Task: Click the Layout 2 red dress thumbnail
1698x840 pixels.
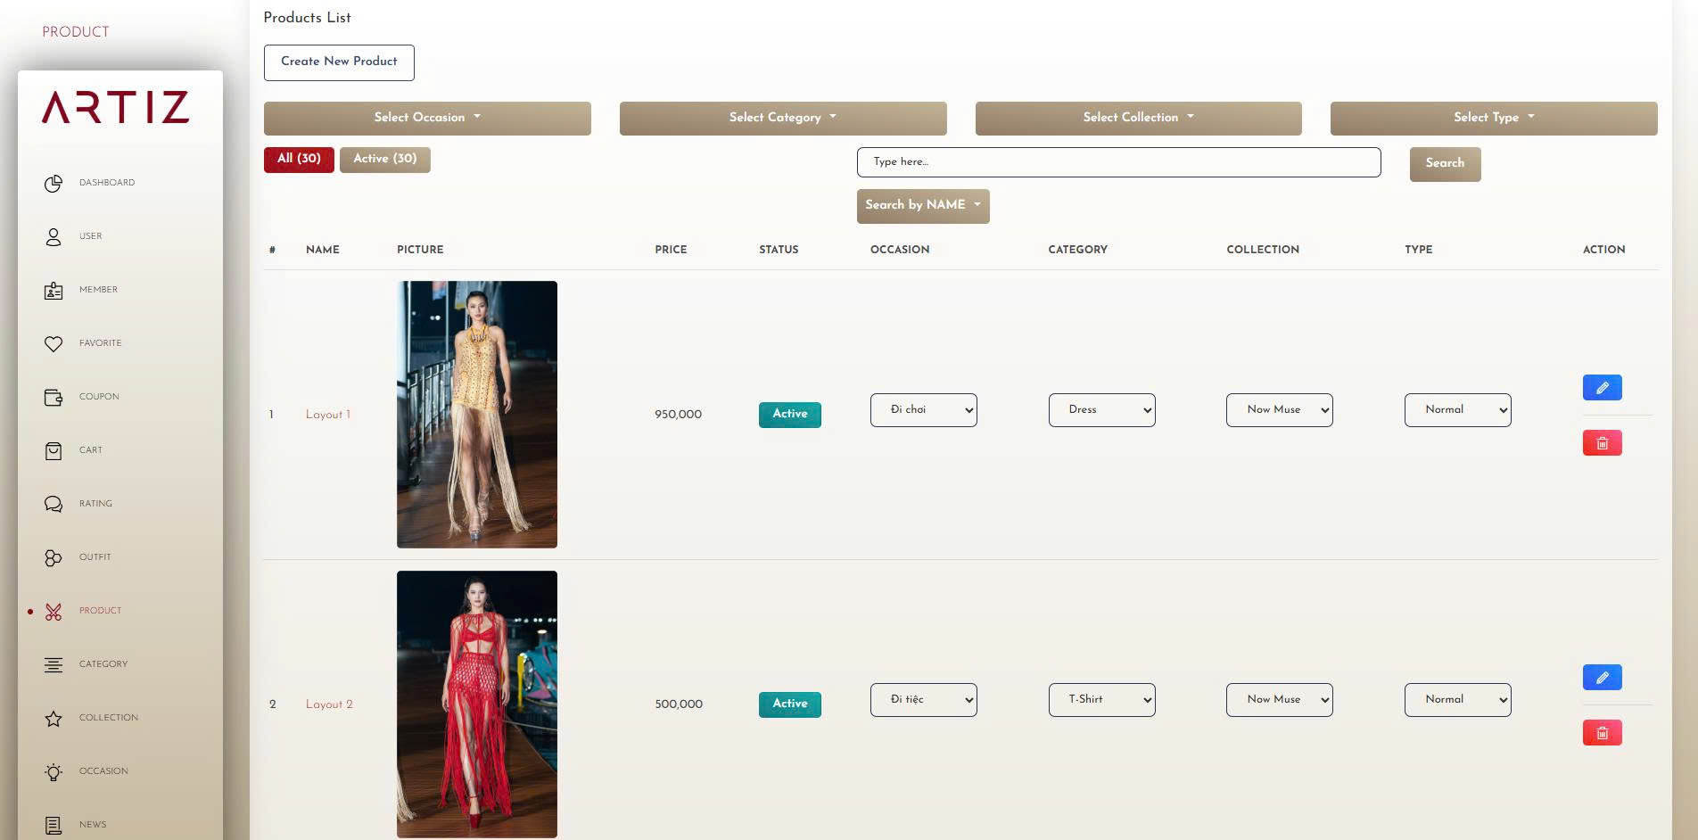Action: [x=477, y=704]
